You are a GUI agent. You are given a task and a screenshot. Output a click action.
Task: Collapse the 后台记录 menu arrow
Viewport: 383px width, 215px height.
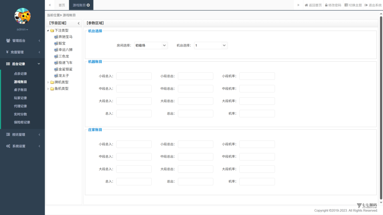pos(39,64)
